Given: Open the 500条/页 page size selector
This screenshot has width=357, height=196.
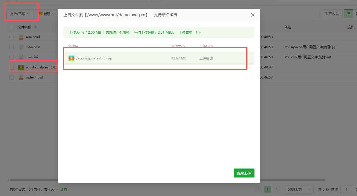Looking at the screenshot, I should pos(299,190).
